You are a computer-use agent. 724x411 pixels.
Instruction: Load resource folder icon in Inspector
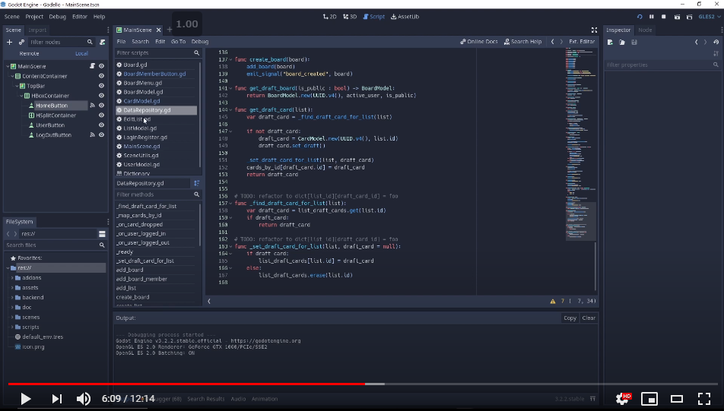(622, 42)
